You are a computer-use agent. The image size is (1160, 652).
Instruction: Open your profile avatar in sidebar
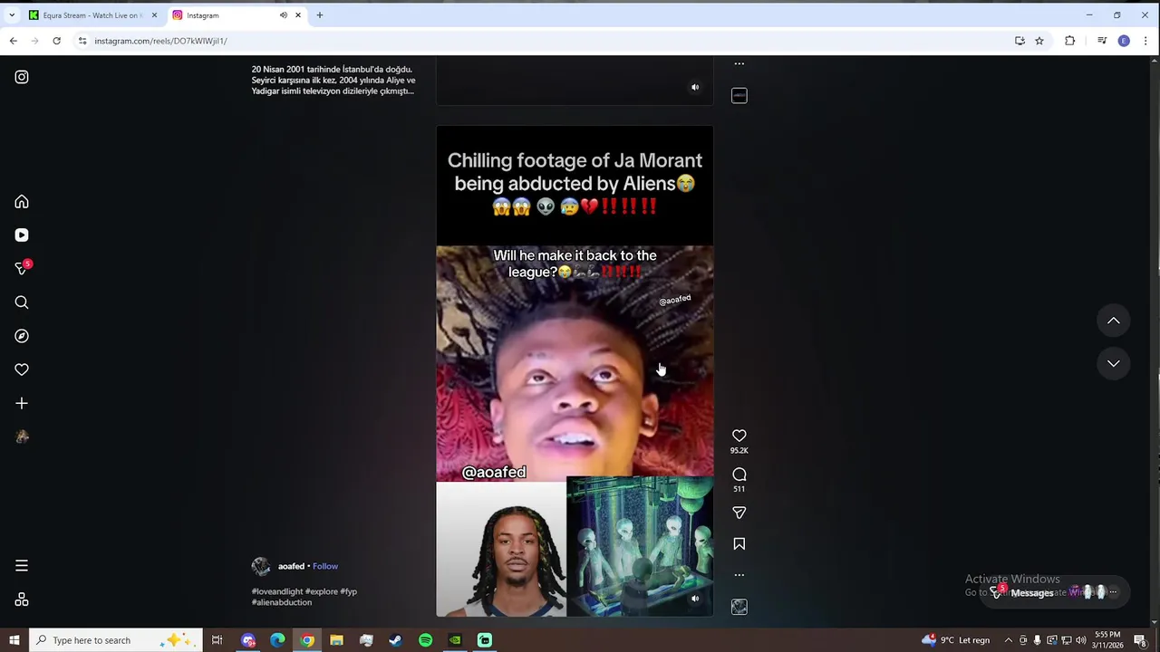(22, 436)
